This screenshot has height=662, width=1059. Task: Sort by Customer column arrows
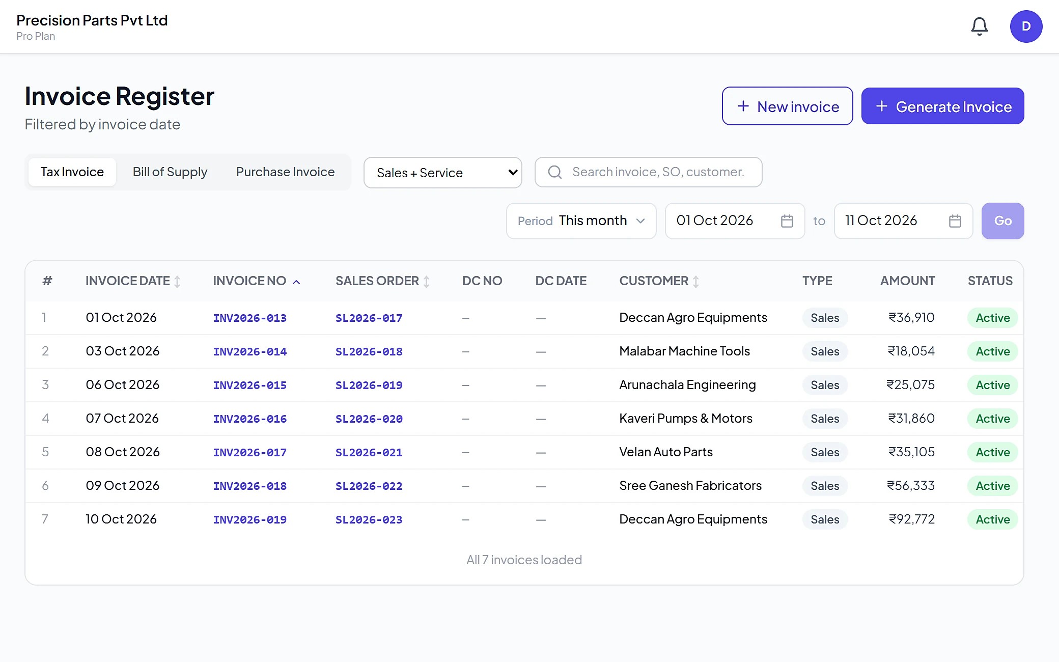click(696, 282)
